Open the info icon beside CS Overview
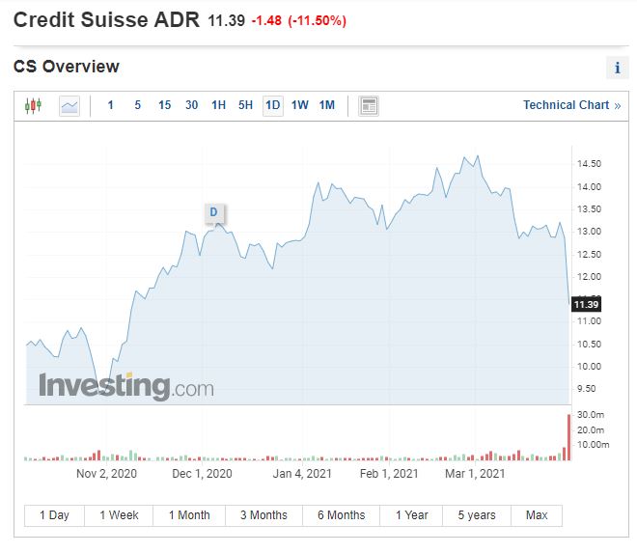Image resolution: width=637 pixels, height=553 pixels. pos(617,68)
